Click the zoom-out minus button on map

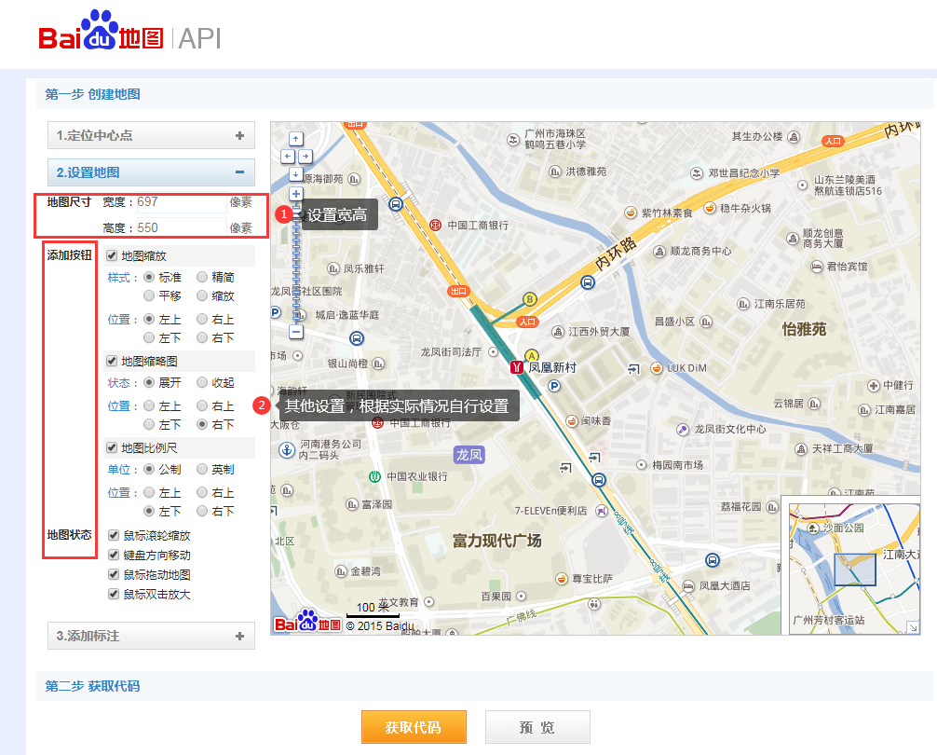294,332
